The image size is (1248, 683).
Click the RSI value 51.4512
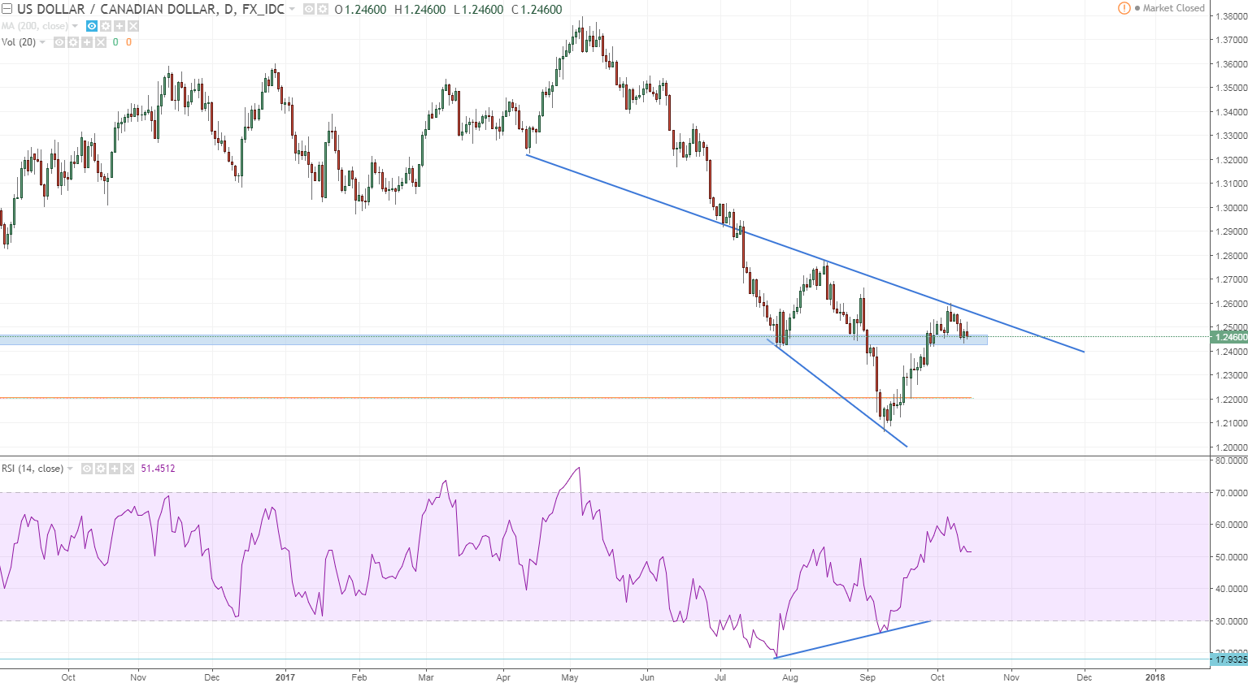(158, 469)
